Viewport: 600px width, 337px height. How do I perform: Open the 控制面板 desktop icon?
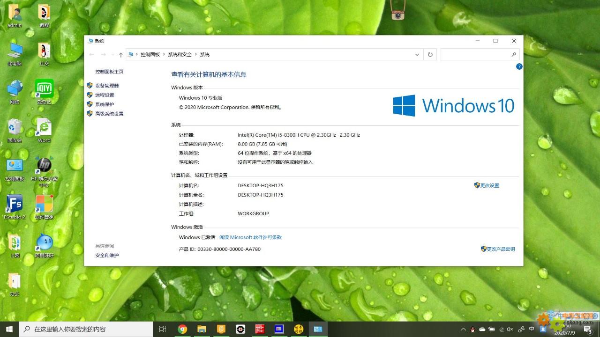[x=15, y=169]
